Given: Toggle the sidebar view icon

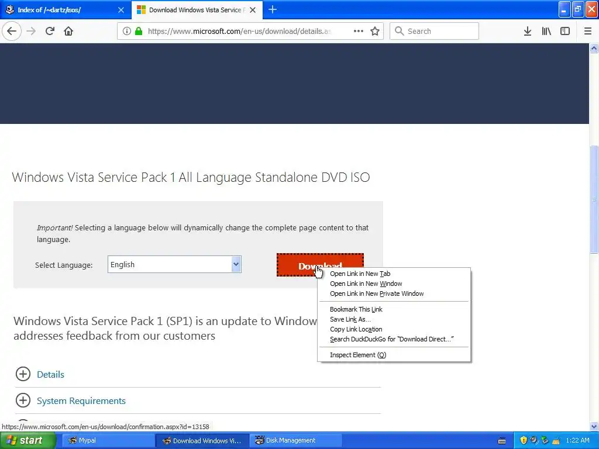Looking at the screenshot, I should click(565, 31).
